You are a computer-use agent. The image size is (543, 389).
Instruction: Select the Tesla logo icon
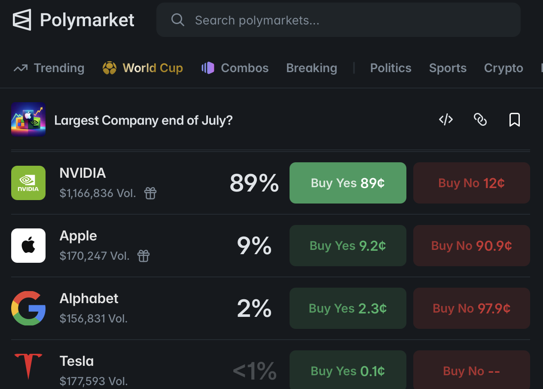pyautogui.click(x=28, y=366)
